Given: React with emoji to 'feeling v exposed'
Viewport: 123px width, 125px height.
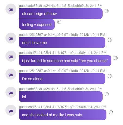Looking at the screenshot, I should pos(59,22).
